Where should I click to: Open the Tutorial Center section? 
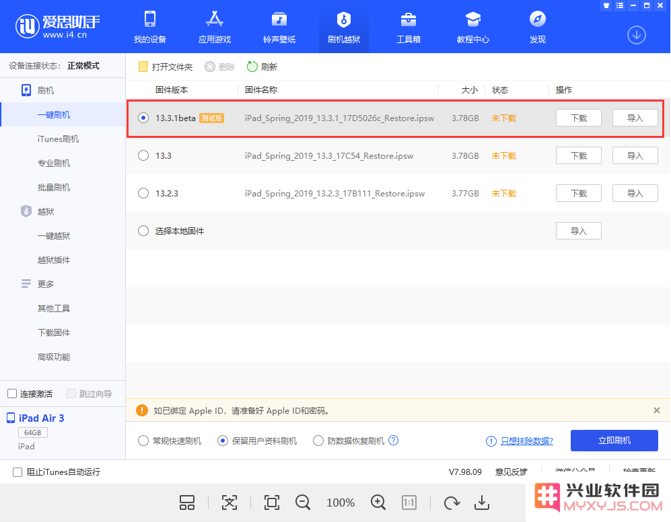[x=473, y=28]
